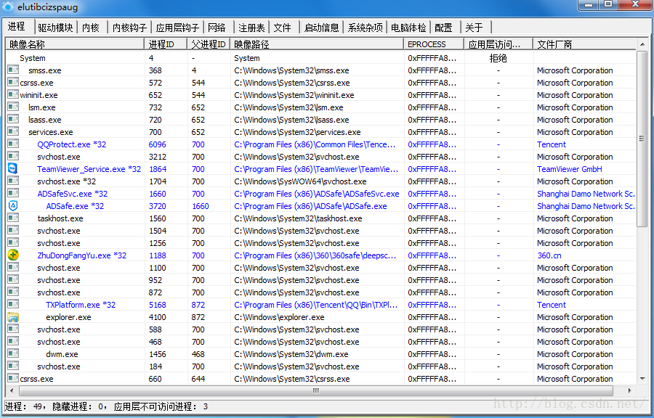Open the 注册表 tab
This screenshot has height=418, width=654.
tap(251, 28)
